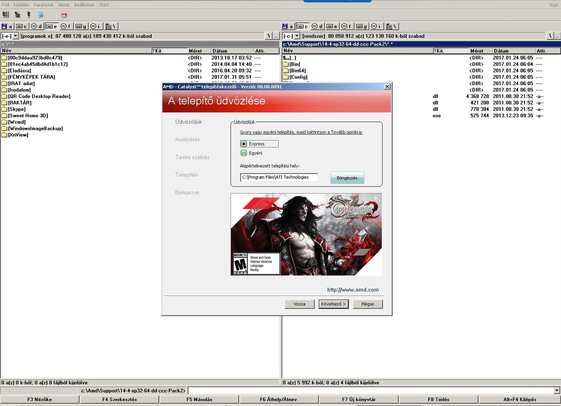Viewport: 561px width, 406px height.
Task: Switch left panel to optical drive i
Action: click(x=96, y=26)
